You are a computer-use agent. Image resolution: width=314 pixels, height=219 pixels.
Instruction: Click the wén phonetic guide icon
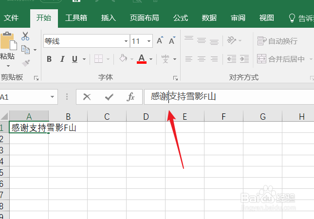[x=165, y=59]
